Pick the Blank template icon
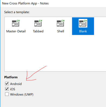This screenshot has height=107, width=106. 83,23
